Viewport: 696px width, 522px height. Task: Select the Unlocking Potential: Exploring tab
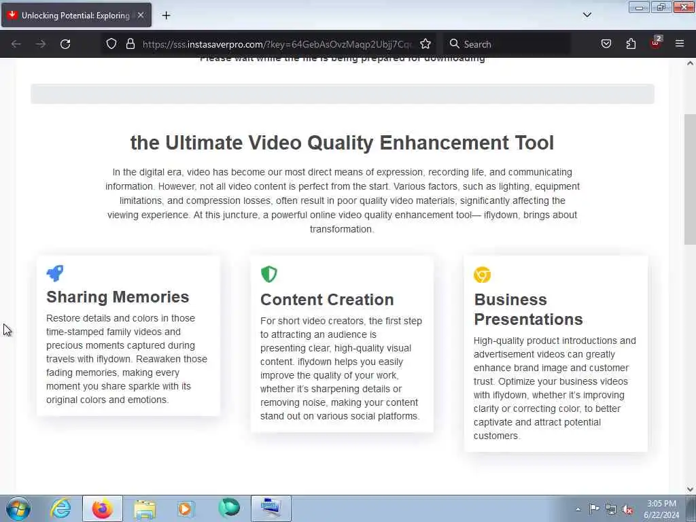tap(76, 15)
